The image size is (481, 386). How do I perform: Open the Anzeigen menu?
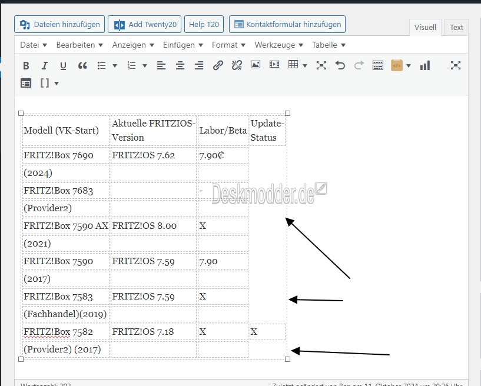tap(133, 45)
